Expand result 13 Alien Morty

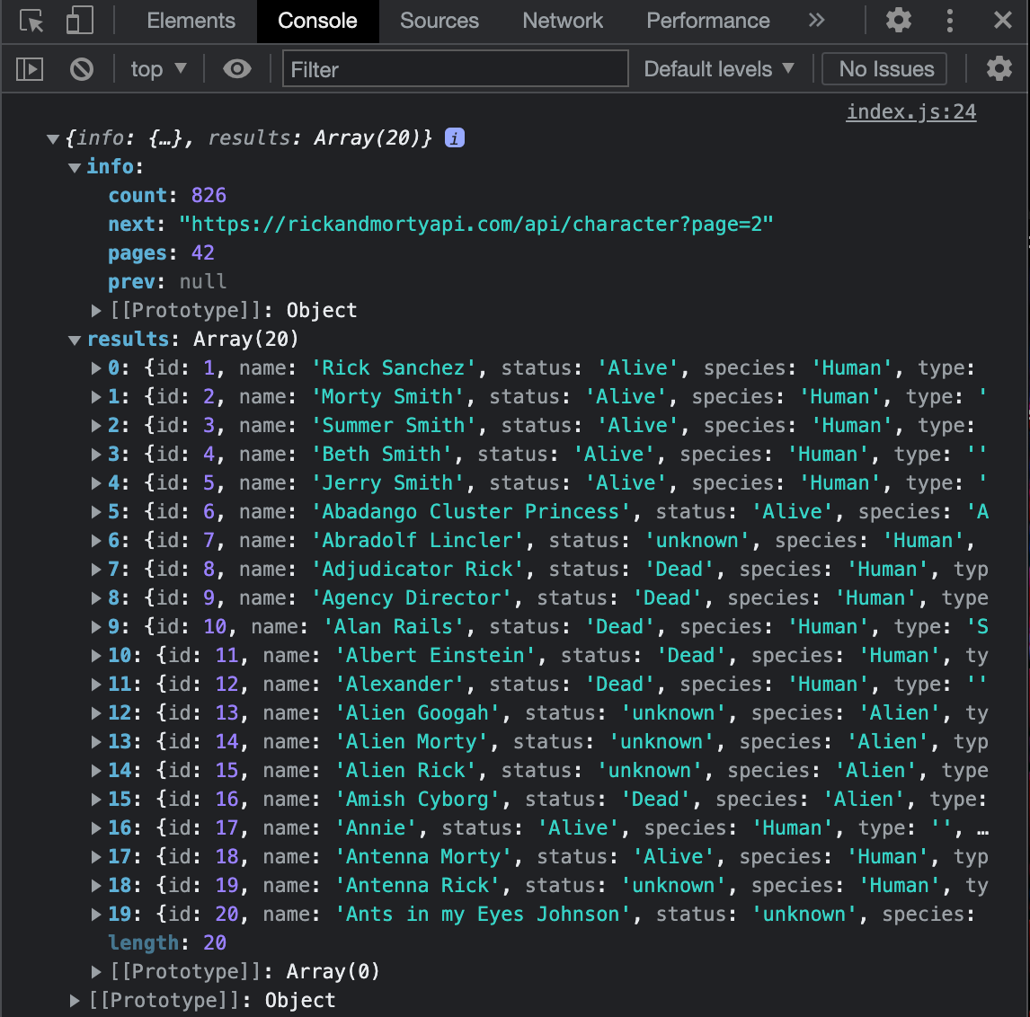tap(96, 741)
